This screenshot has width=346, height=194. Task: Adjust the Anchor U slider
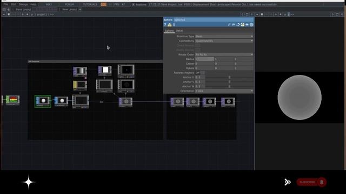coord(229,77)
